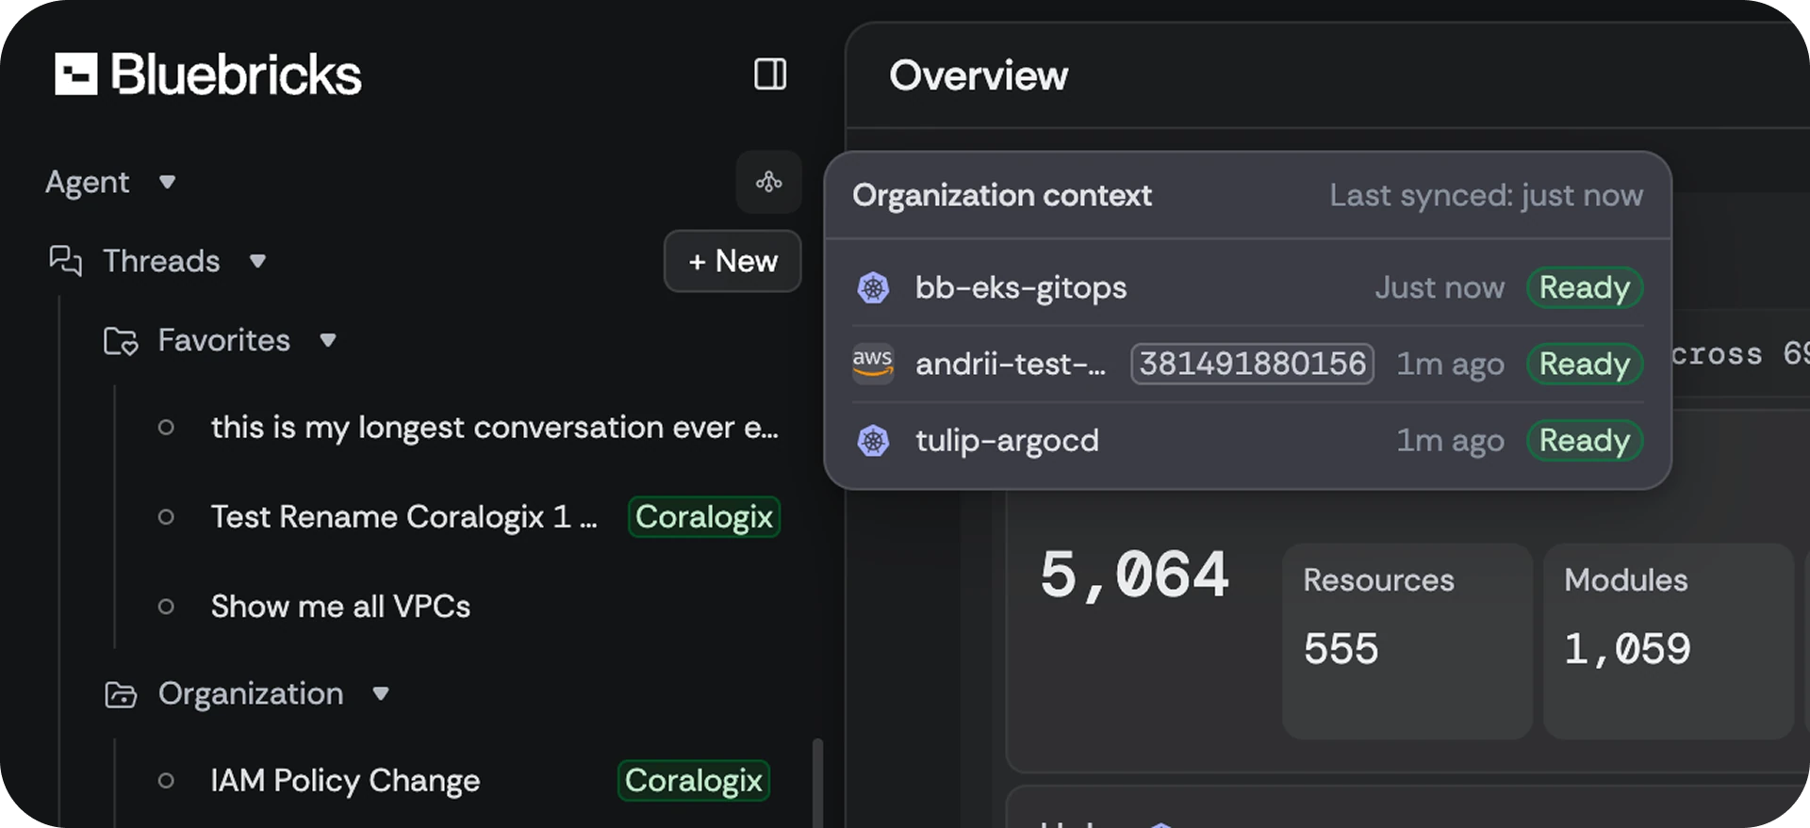
Task: Collapse the Organization folder arrow
Action: [380, 694]
